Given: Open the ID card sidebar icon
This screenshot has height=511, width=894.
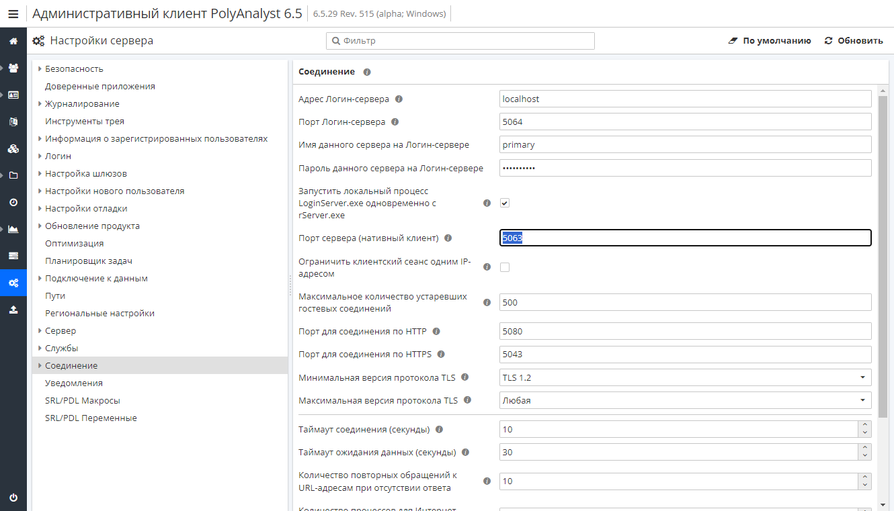Looking at the screenshot, I should pos(13,95).
